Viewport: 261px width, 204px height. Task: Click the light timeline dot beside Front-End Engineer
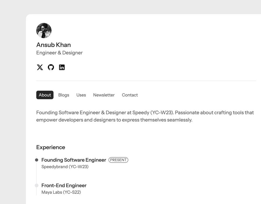pyautogui.click(x=36, y=185)
